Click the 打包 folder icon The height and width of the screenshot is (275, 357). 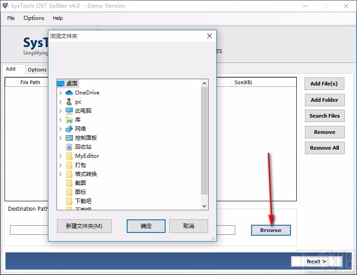[x=69, y=165]
